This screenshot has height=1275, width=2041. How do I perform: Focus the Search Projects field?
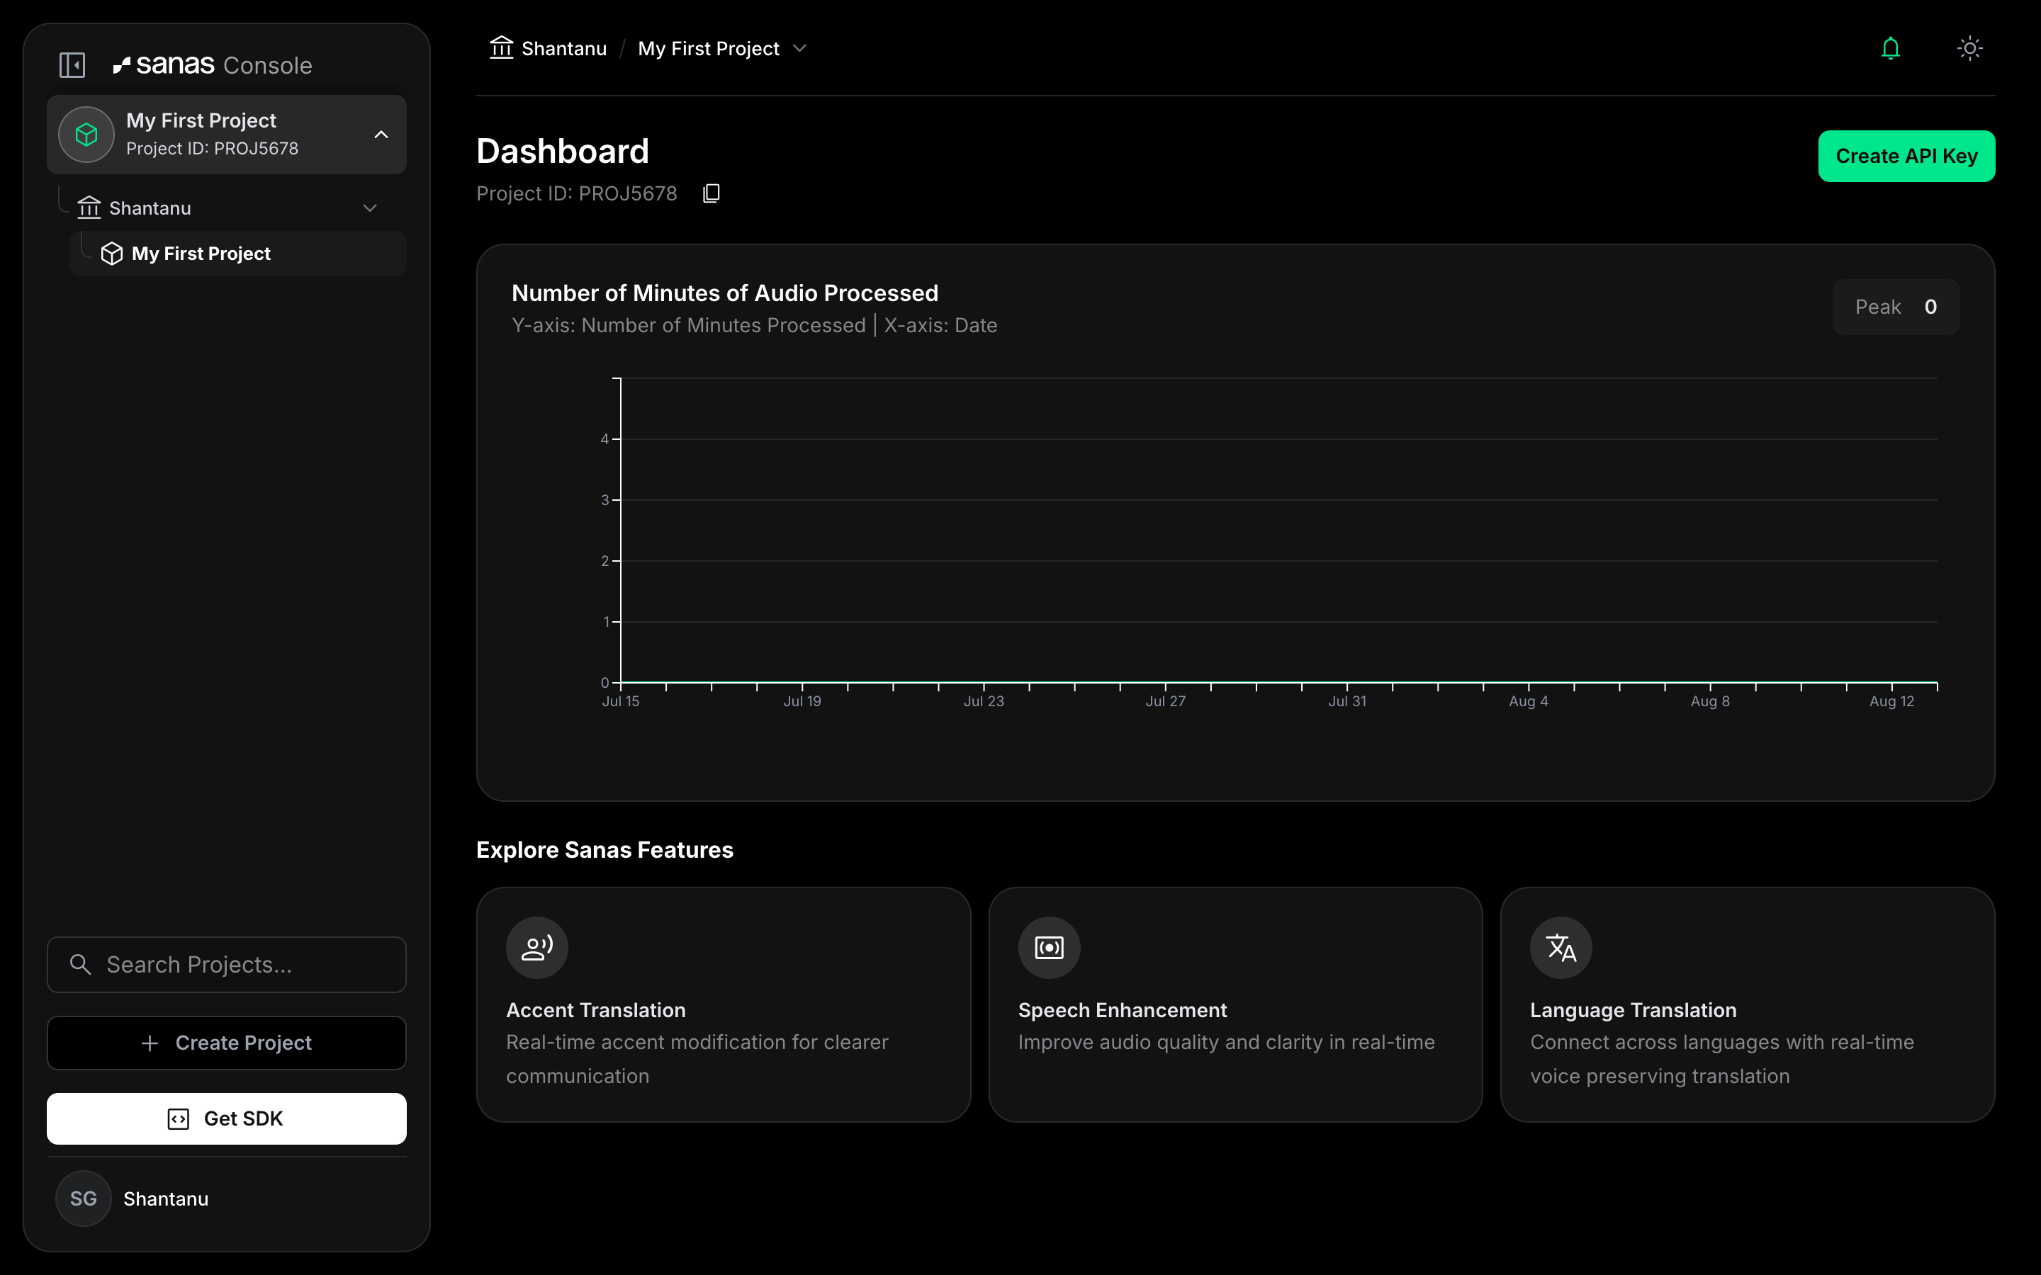tap(226, 965)
